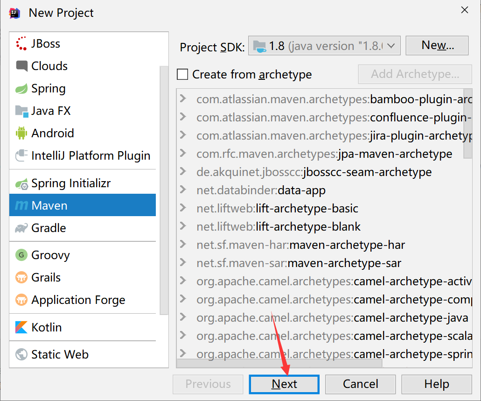Image resolution: width=481 pixels, height=401 pixels.
Task: Select the jpa-maven-archetype row text
Action: (324, 154)
